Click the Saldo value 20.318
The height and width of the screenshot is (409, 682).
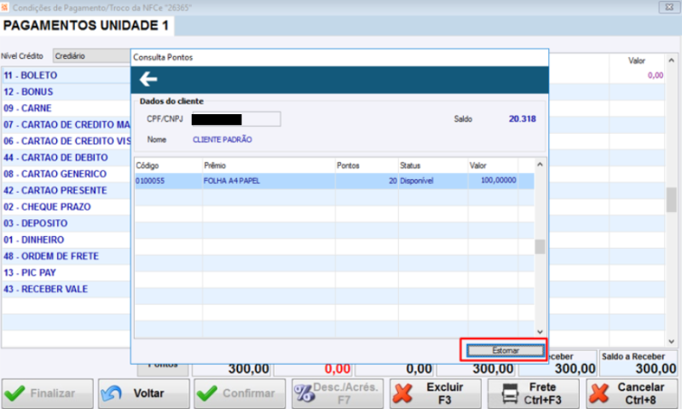[x=523, y=119]
